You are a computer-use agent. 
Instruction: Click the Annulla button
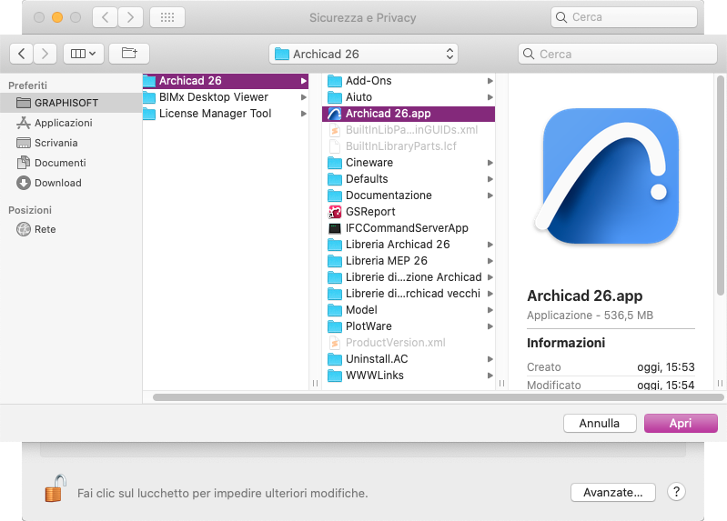(599, 423)
